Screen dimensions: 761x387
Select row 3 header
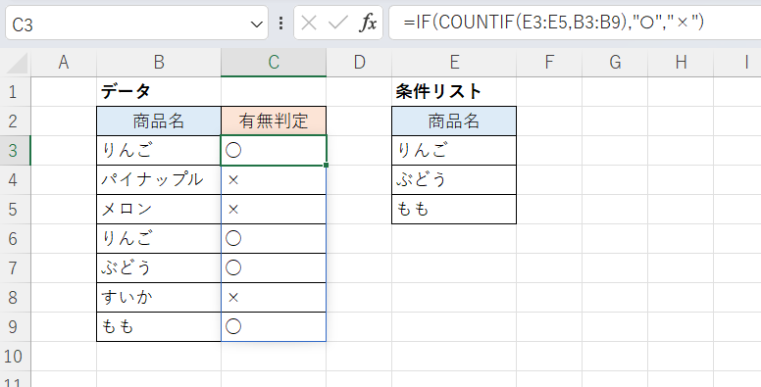(x=15, y=150)
